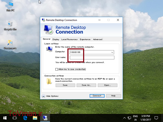Switch to the Display tab
The image size is (163, 122).
pyautogui.click(x=56, y=39)
